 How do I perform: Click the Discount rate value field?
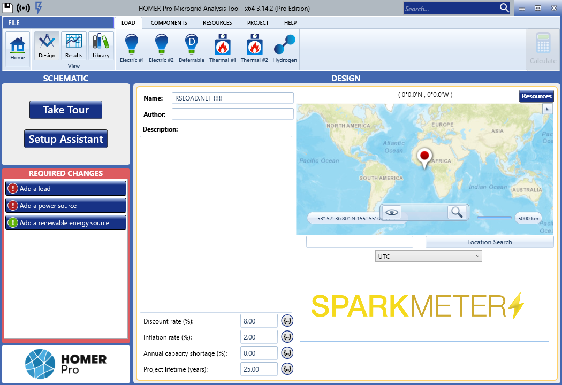259,321
